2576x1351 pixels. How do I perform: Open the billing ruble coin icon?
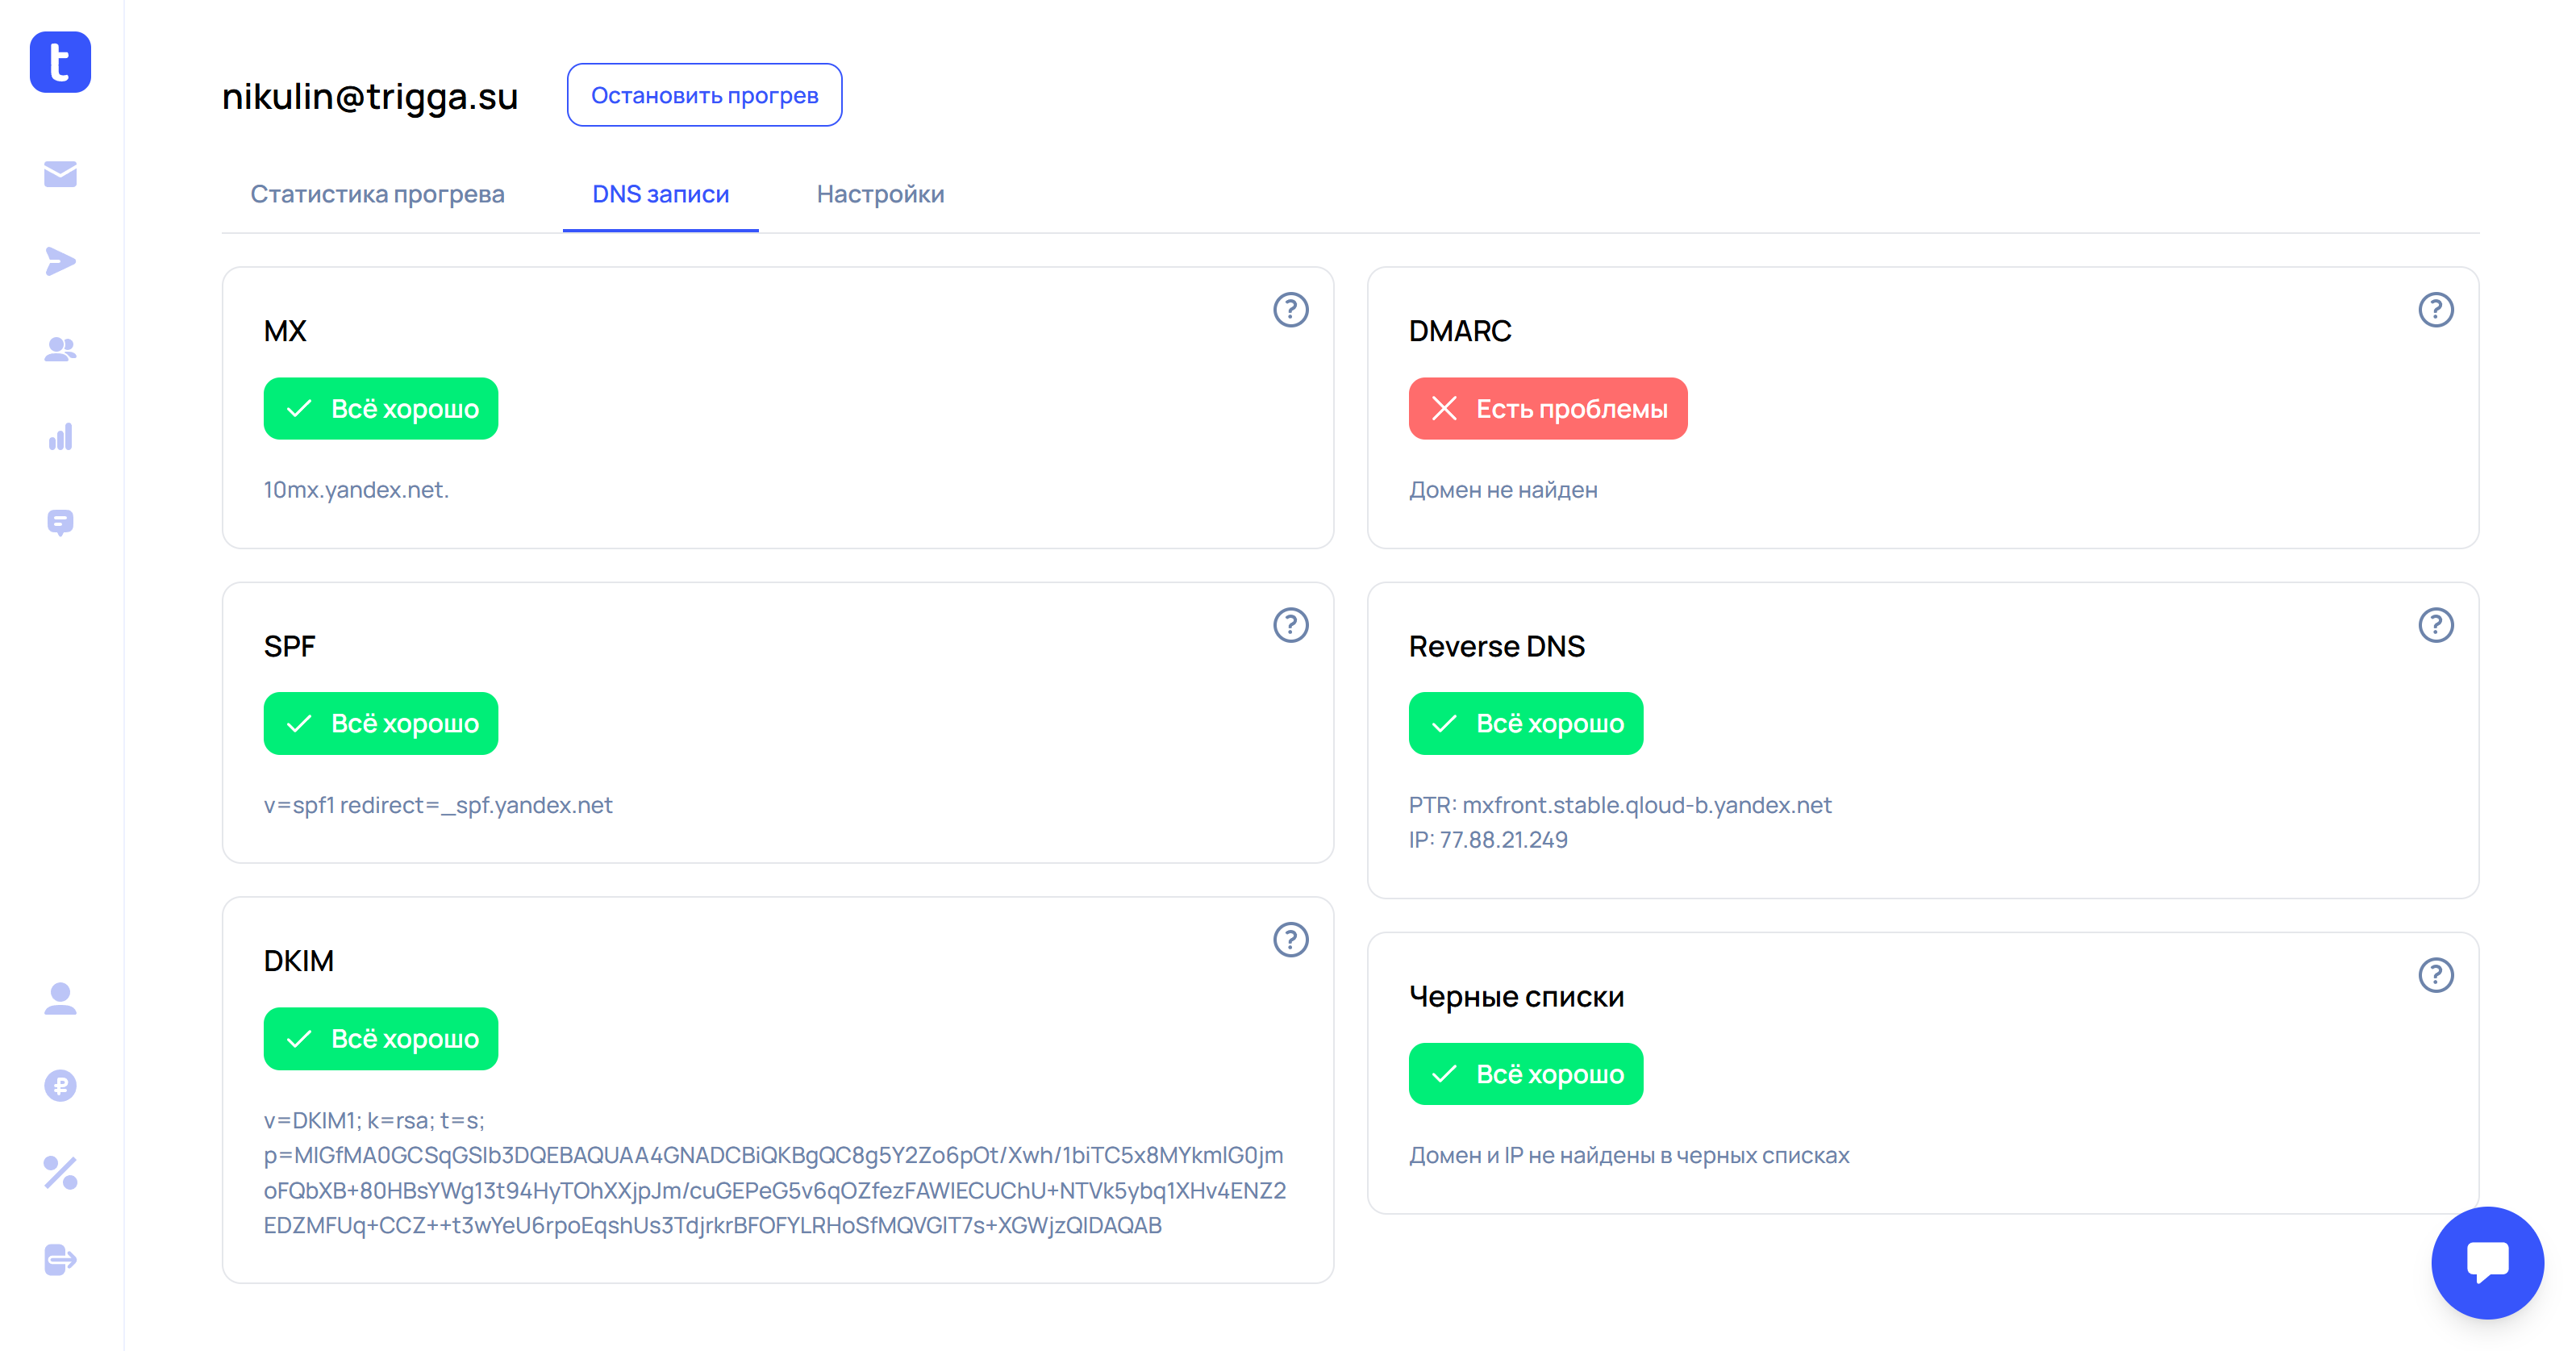[x=60, y=1085]
